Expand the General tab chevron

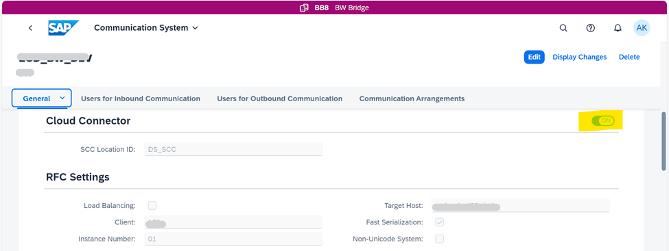[x=62, y=98]
